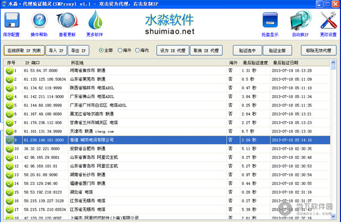Image resolution: width=341 pixels, height=222 pixels.
Task: Click the 验证全部 button
Action: tap(277, 51)
